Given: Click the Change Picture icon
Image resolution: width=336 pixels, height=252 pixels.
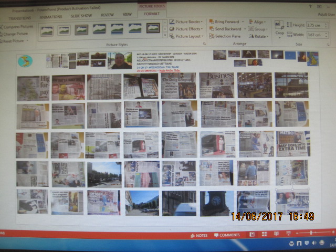Looking at the screenshot, I should pyautogui.click(x=1, y=34).
